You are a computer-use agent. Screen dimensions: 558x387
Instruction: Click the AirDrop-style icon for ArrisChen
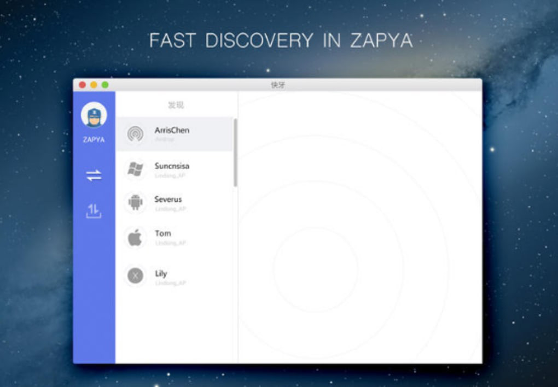[135, 134]
